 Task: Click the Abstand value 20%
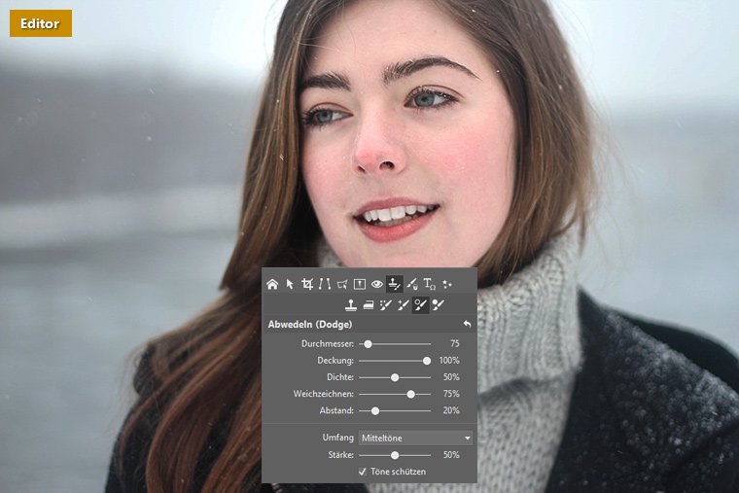click(451, 410)
